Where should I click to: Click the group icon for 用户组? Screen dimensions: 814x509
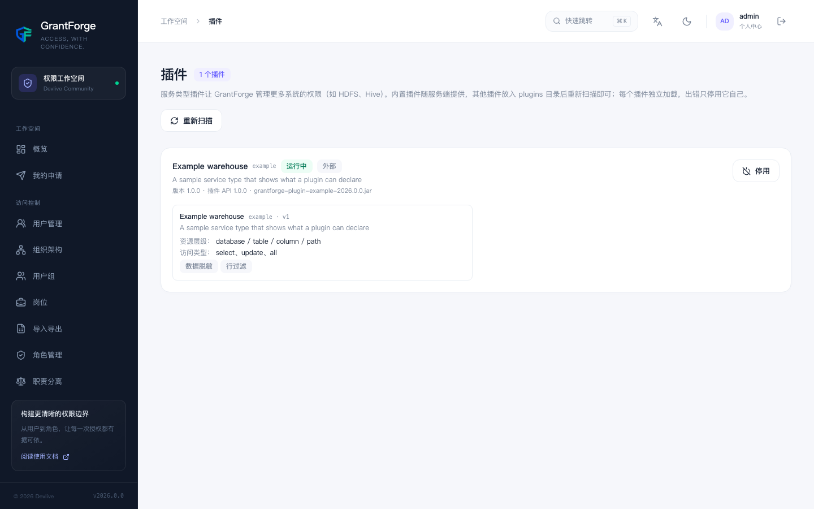coord(21,276)
